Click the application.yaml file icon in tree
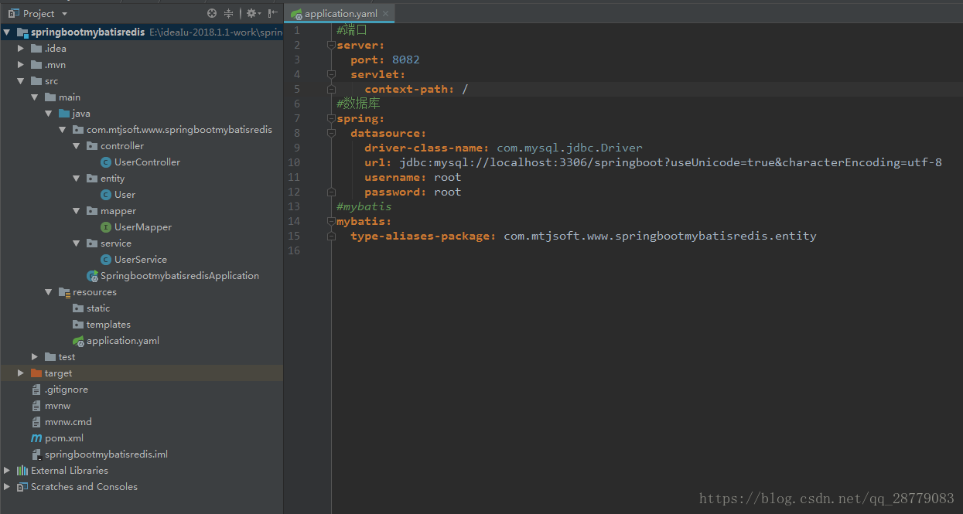 78,341
